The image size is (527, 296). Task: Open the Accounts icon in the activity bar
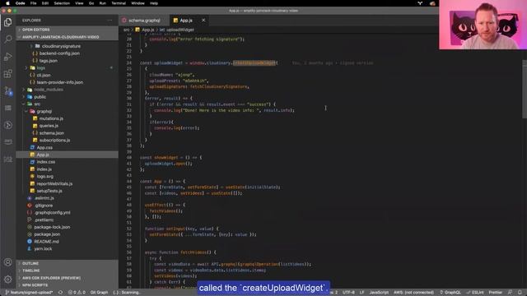click(x=7, y=262)
